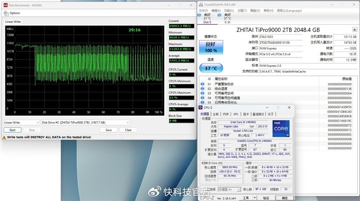Click the Average speed value 7791.2 MB/s in AIDA64

pyautogui.click(x=181, y=61)
